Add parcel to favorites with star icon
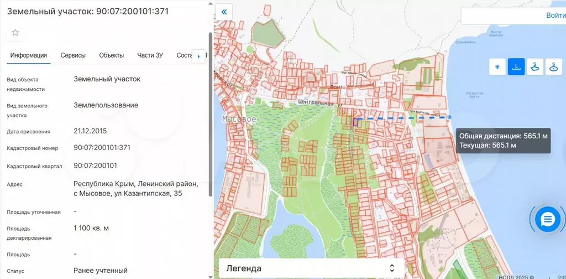 pos(15,33)
